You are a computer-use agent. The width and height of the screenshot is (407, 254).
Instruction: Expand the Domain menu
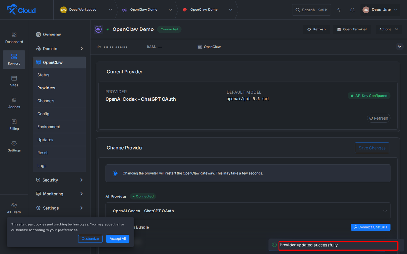(x=59, y=49)
